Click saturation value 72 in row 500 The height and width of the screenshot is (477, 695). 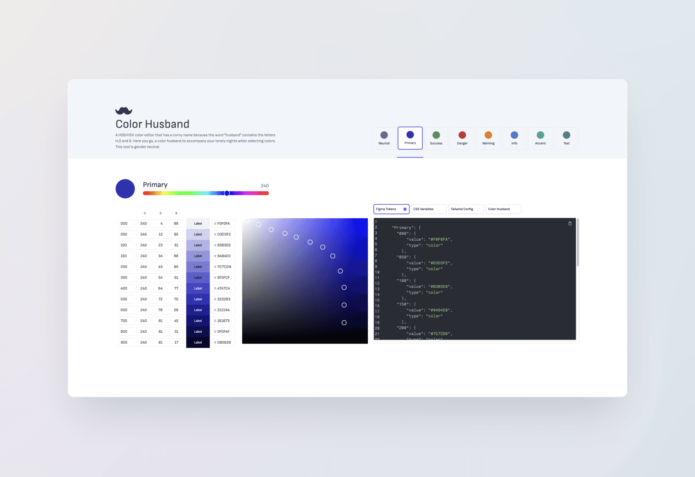coord(161,299)
